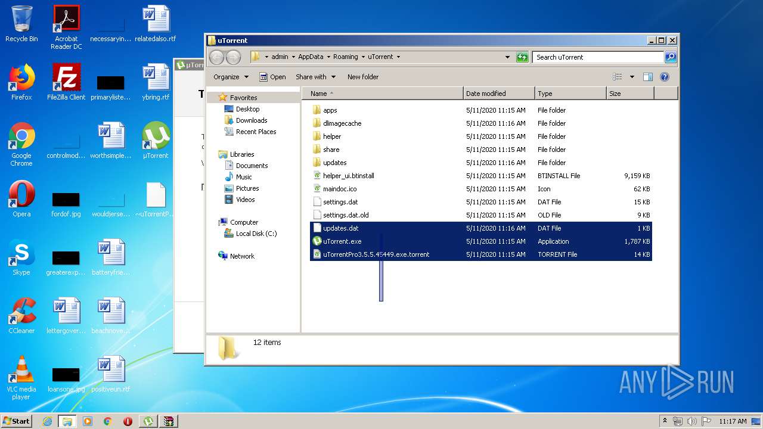
Task: Expand the Roaming breadcrumb arrow
Action: [x=364, y=57]
